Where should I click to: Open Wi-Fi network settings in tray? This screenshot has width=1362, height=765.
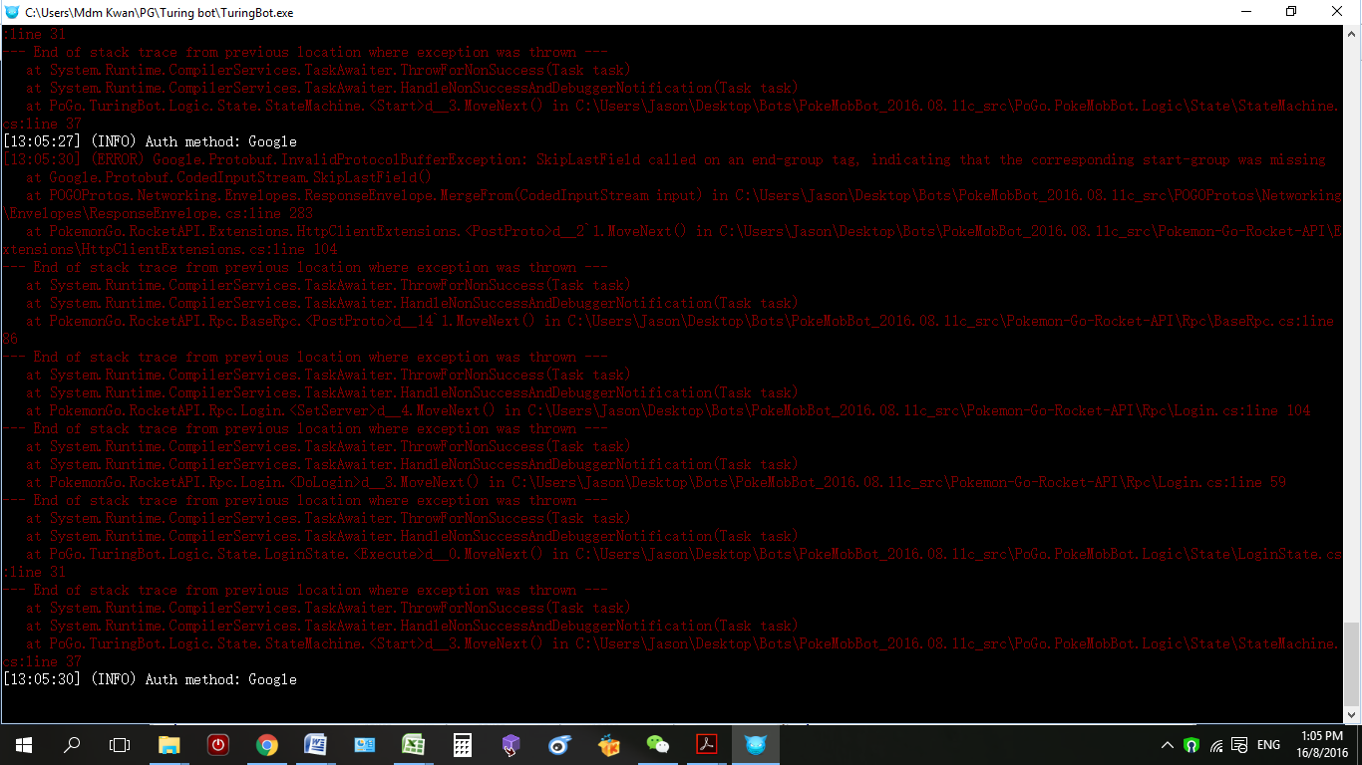pyautogui.click(x=1215, y=745)
